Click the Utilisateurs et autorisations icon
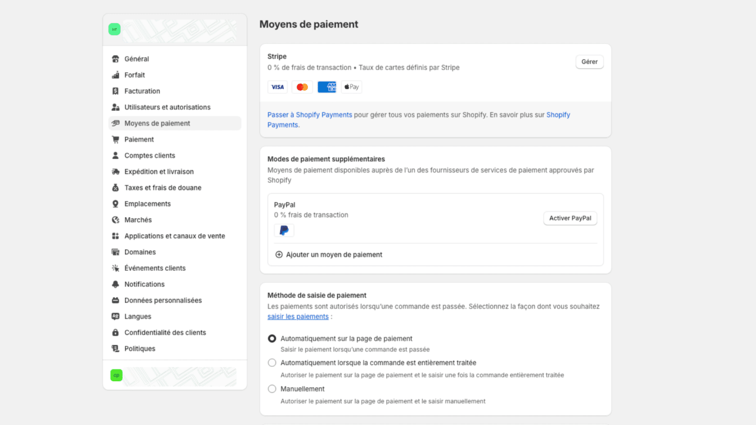The width and height of the screenshot is (756, 425). (115, 107)
